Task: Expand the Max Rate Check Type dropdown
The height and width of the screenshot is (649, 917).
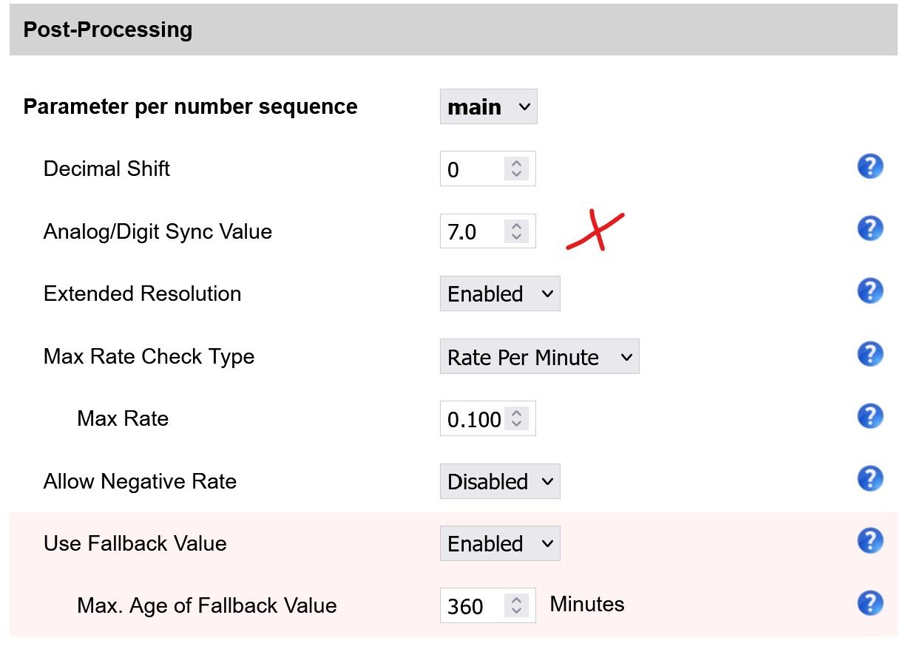Action: [x=539, y=357]
